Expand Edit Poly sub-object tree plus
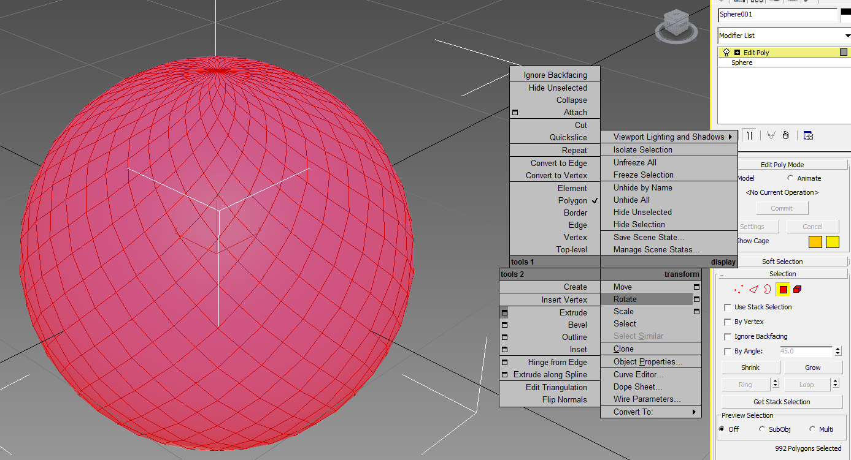The width and height of the screenshot is (851, 460). (737, 53)
